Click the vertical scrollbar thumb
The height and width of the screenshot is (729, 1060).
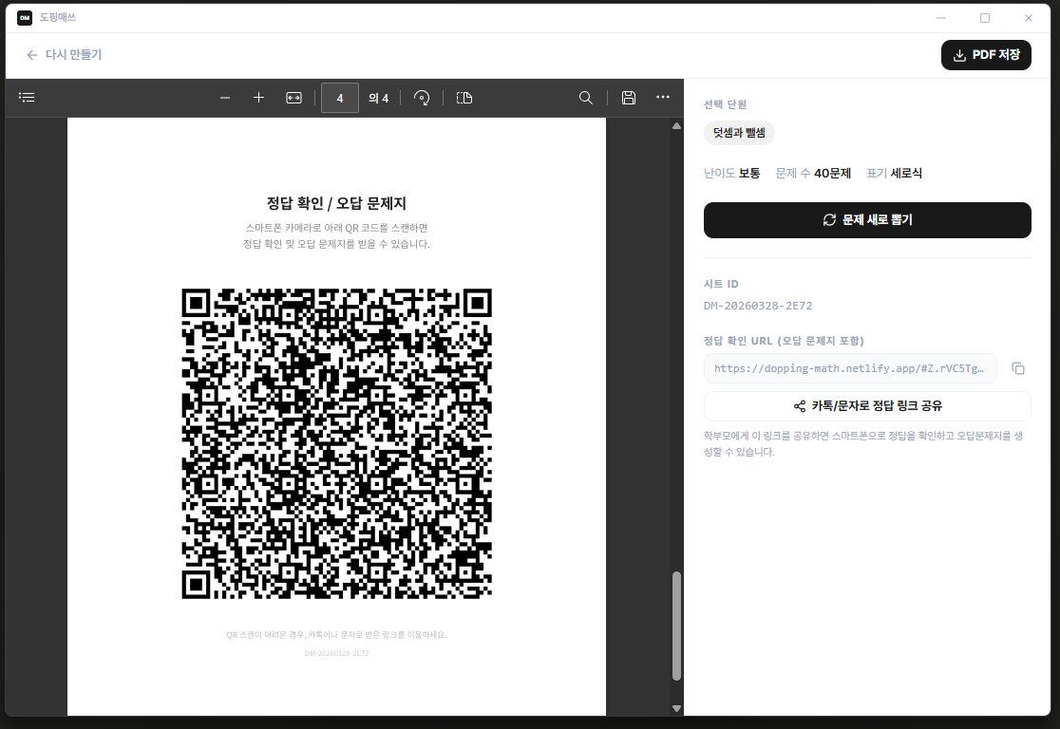(x=676, y=626)
